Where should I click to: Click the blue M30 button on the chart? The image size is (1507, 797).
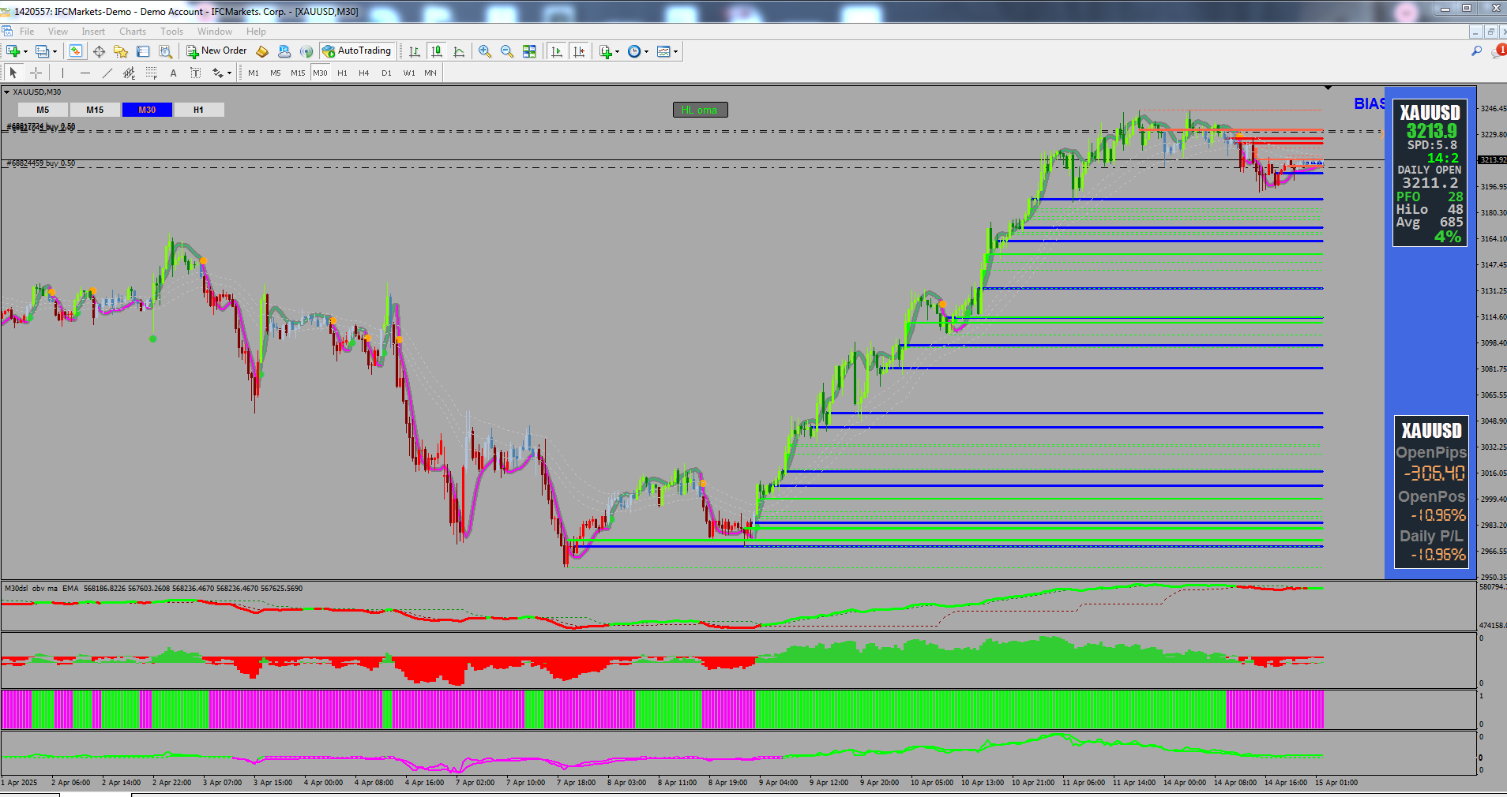coord(147,110)
